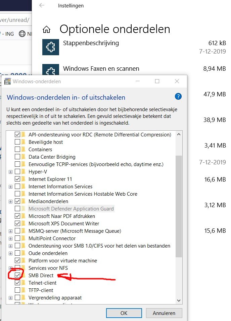The width and height of the screenshot is (231, 321).
Task: Click the folder icon next to Hyper-V
Action: click(x=24, y=172)
